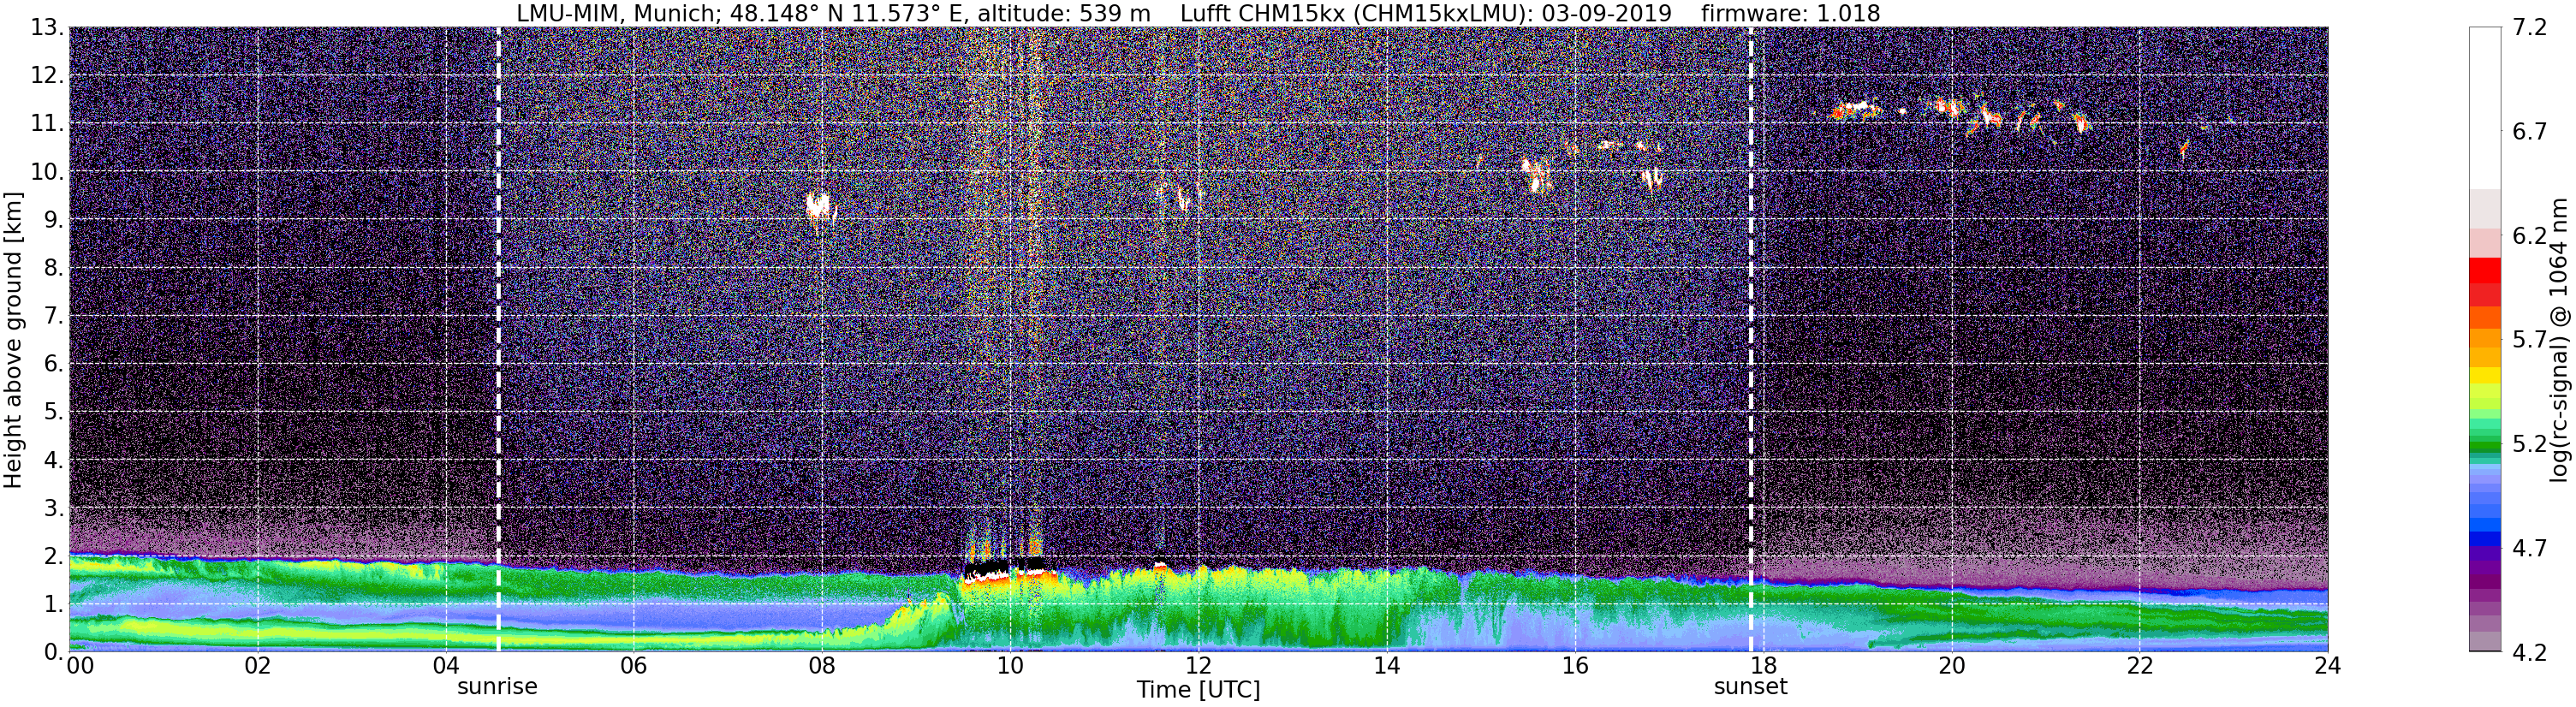Click the height-axis tick label 10.
Image resolution: width=2576 pixels, height=707 pixels.
(x=46, y=172)
